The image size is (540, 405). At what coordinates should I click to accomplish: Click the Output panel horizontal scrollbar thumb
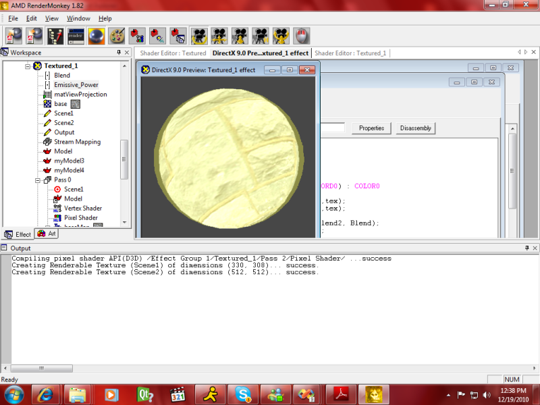42,368
